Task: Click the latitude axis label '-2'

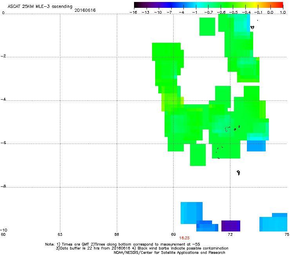Action: click(3, 56)
